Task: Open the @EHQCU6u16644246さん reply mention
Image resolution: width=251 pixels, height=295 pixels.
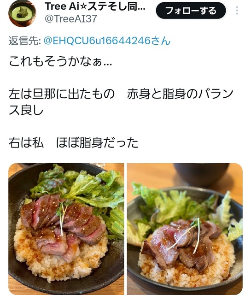Action: [107, 41]
